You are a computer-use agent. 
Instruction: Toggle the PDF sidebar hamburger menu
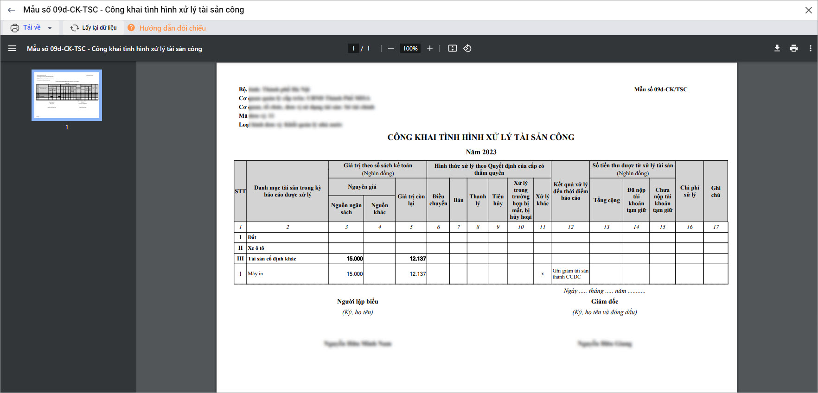[x=12, y=48]
